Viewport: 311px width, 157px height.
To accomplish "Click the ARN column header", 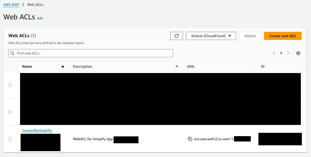I will 191,66.
